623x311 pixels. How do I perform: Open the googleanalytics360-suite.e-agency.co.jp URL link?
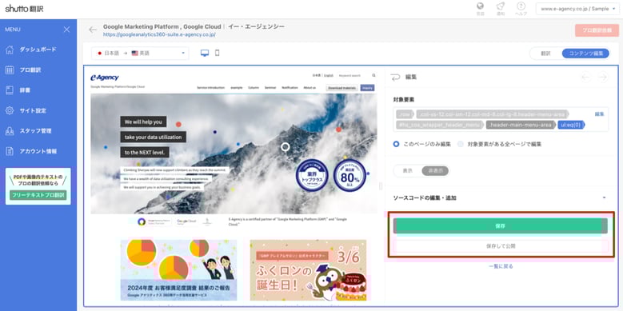coord(159,34)
